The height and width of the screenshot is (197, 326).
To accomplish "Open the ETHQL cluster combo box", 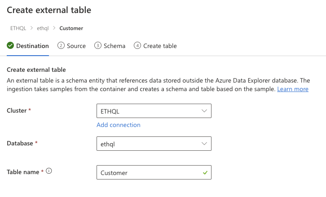I will click(x=148, y=110).
